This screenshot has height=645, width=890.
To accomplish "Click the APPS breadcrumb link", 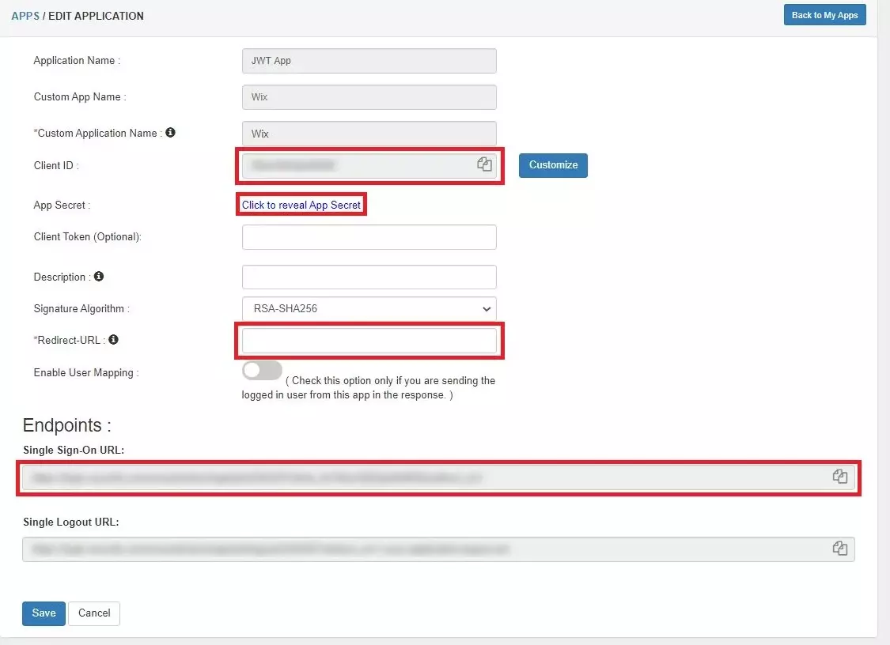I will 25,15.
